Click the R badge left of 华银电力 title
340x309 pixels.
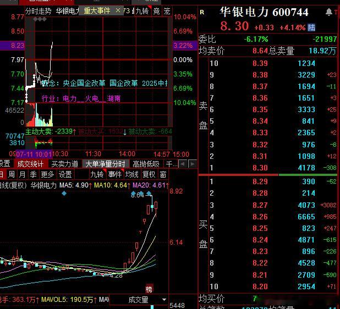202,12
